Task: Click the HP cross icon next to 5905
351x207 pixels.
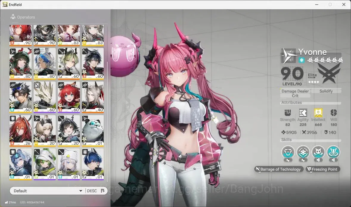Action: (283, 132)
